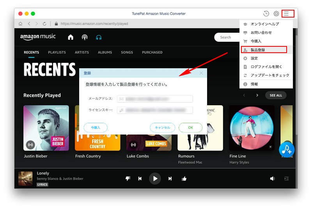The height and width of the screenshot is (209, 312).
Task: Select 情報 menu item
Action: pos(266,84)
